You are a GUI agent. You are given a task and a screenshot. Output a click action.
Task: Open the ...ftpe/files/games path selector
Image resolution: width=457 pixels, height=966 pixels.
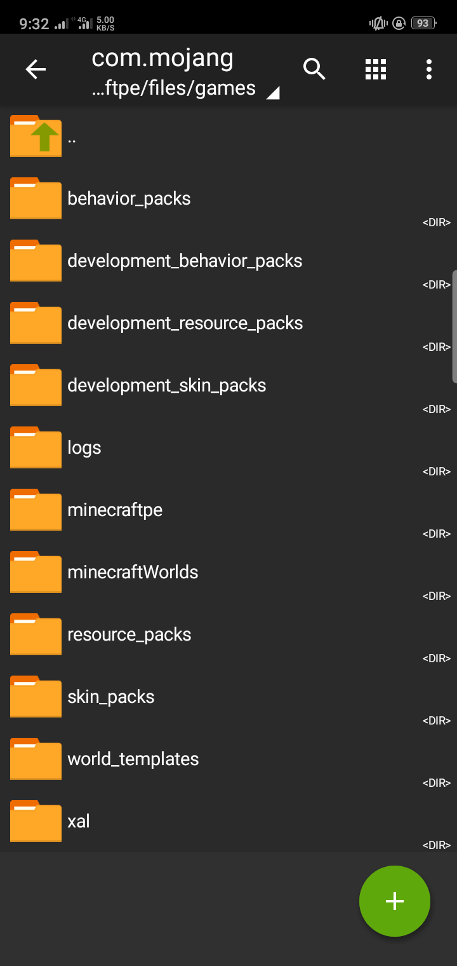(174, 88)
